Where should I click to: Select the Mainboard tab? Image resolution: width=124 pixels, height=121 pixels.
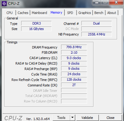tap(39, 13)
